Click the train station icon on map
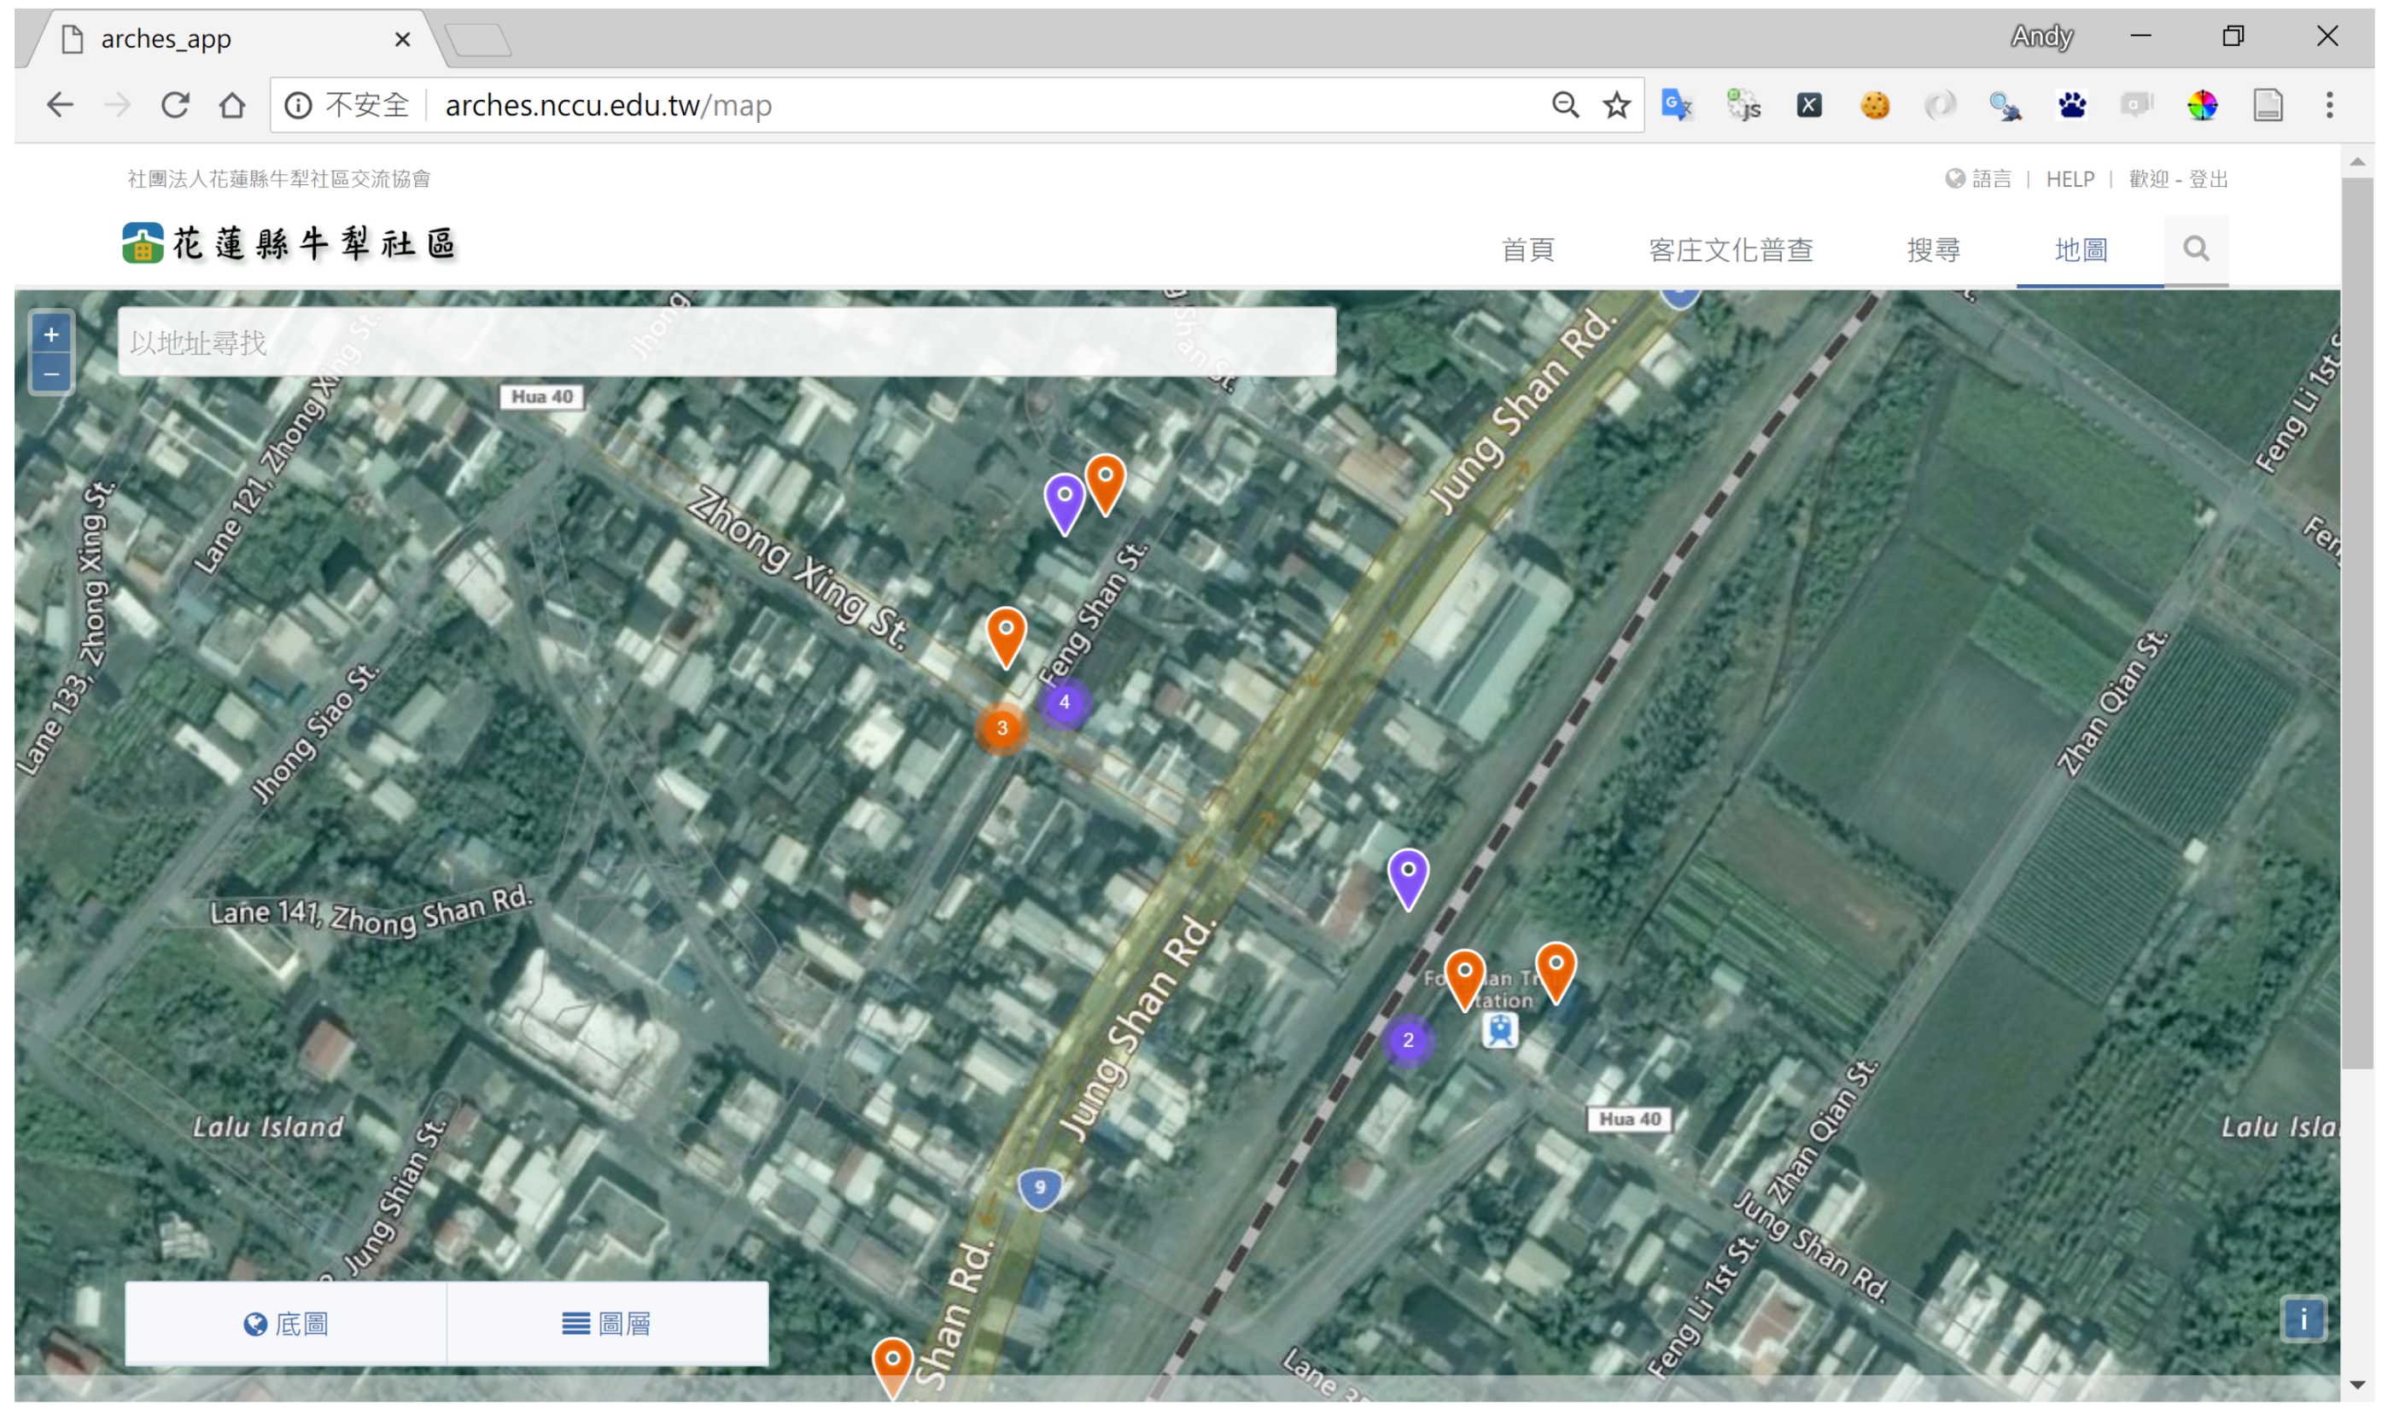This screenshot has height=1415, width=2388. (x=1499, y=1030)
